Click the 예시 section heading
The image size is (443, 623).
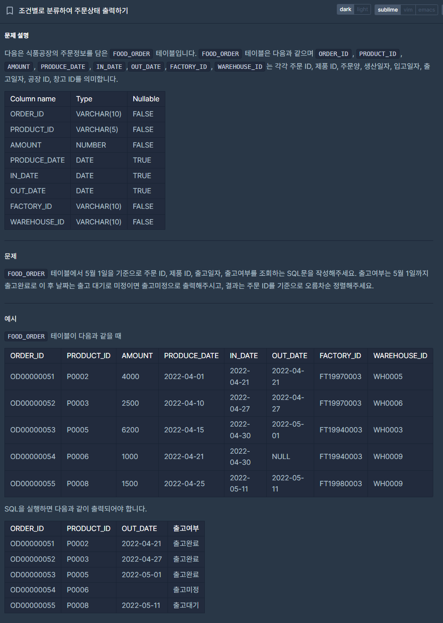pos(11,319)
